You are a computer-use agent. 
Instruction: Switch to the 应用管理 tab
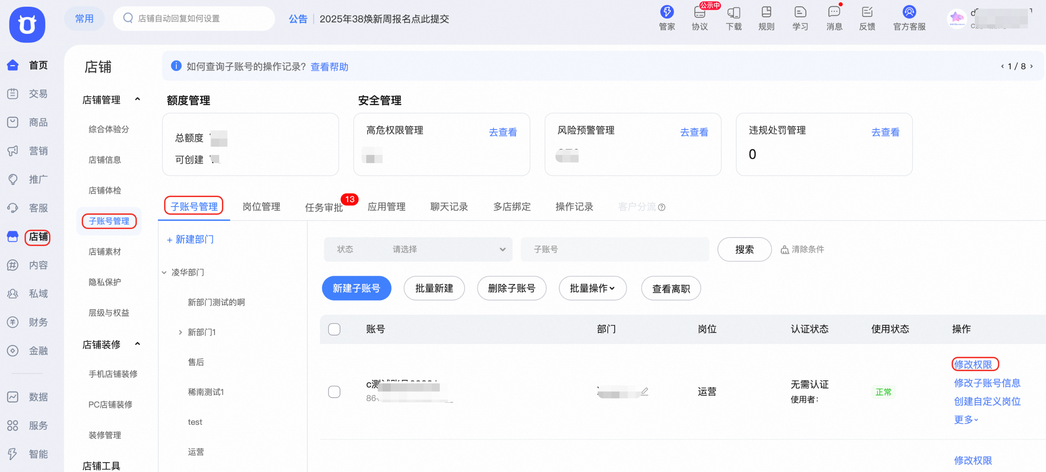[386, 206]
